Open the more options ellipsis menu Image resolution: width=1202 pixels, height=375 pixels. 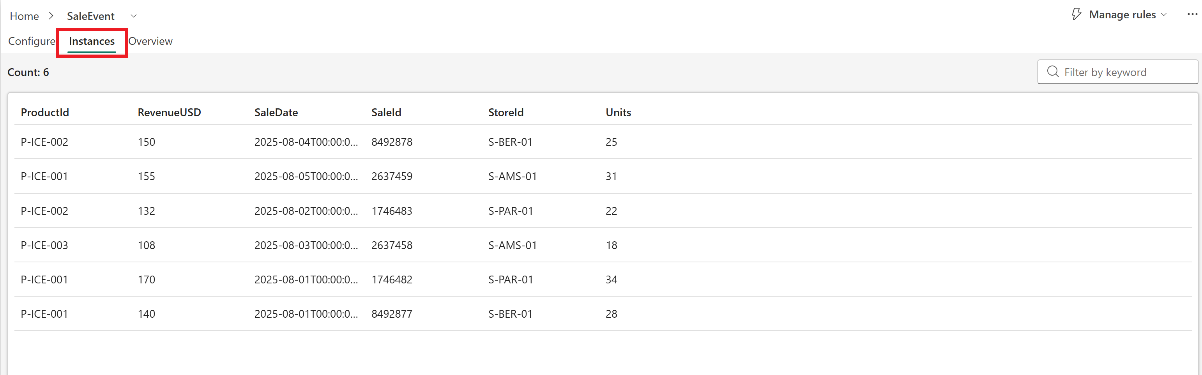(x=1192, y=14)
